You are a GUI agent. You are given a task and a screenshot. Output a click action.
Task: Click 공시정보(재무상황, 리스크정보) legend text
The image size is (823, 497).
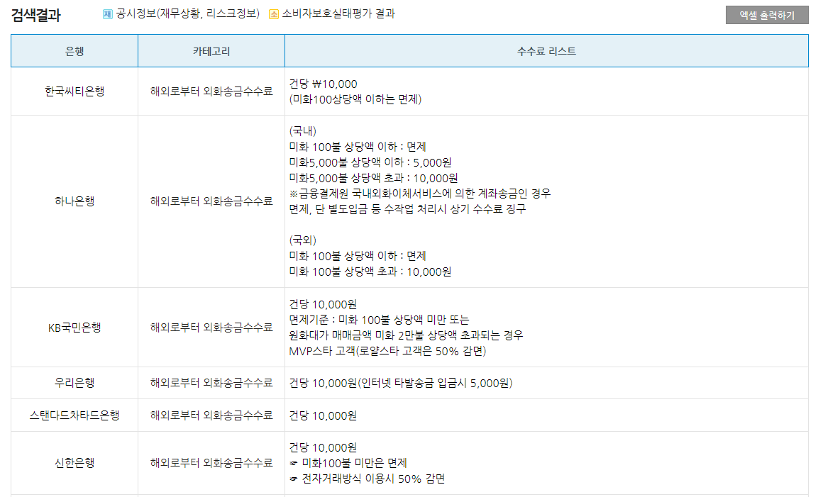pyautogui.click(x=188, y=13)
